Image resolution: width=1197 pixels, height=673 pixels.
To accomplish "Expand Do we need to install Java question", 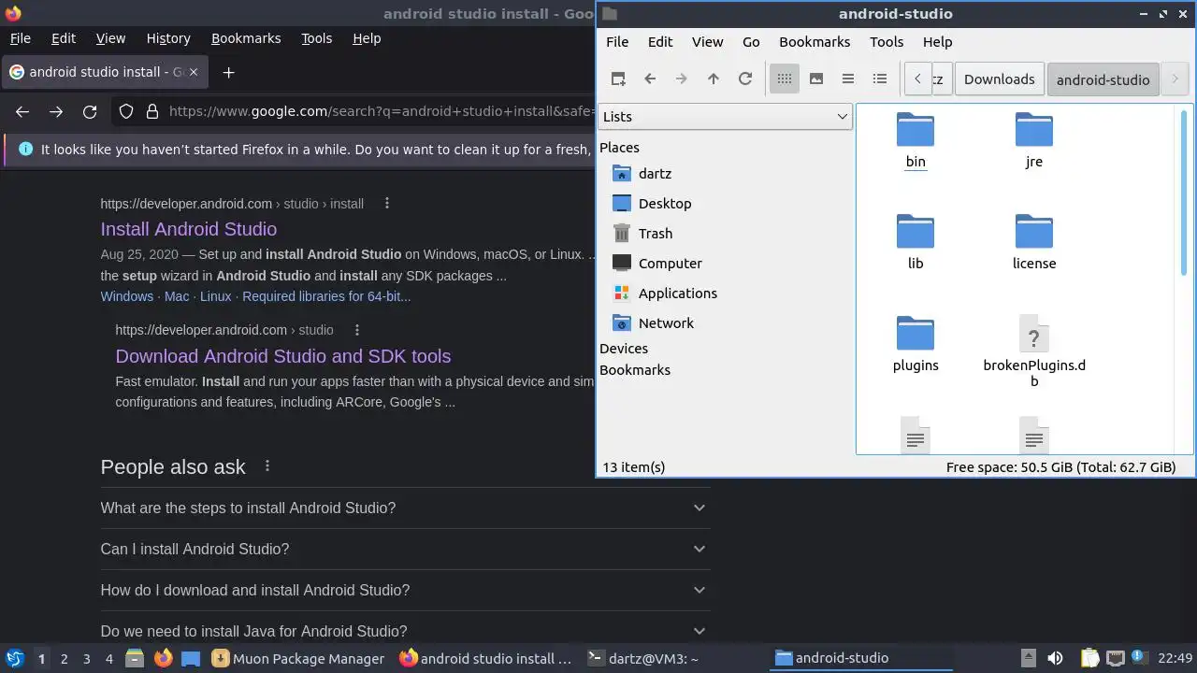I will pyautogui.click(x=405, y=631).
